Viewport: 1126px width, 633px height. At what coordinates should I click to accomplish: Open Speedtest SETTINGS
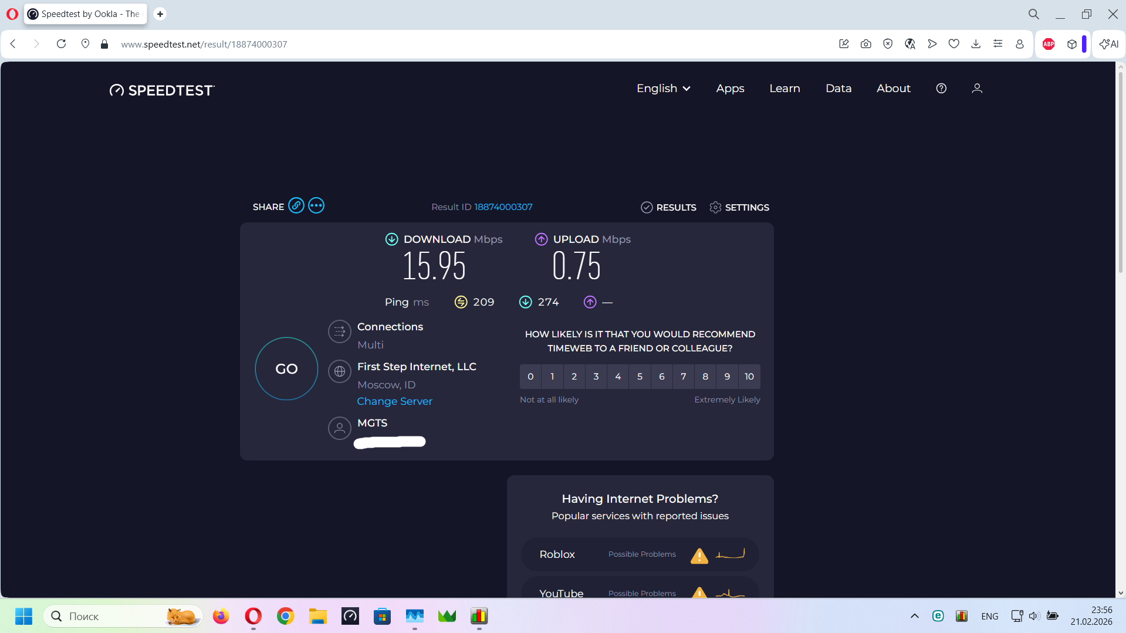[x=739, y=208]
